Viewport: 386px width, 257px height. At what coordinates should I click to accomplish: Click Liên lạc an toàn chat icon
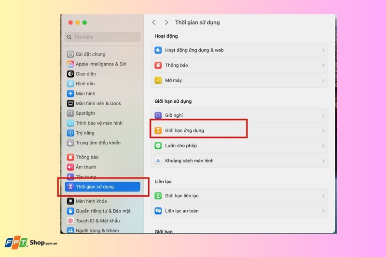coord(158,211)
